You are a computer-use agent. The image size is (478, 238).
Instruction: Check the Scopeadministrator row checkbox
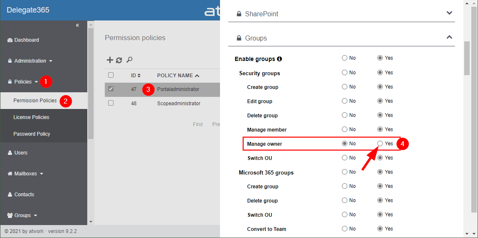pyautogui.click(x=111, y=103)
